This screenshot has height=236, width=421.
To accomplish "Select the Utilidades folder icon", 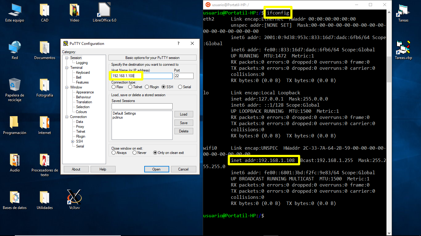I will coord(44,198).
